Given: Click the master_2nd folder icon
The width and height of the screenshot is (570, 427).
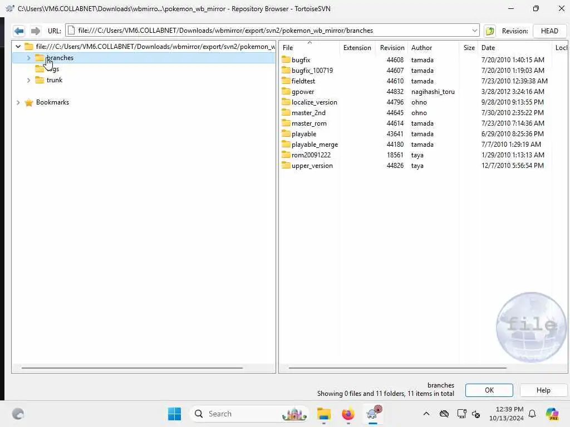Looking at the screenshot, I should [x=286, y=112].
